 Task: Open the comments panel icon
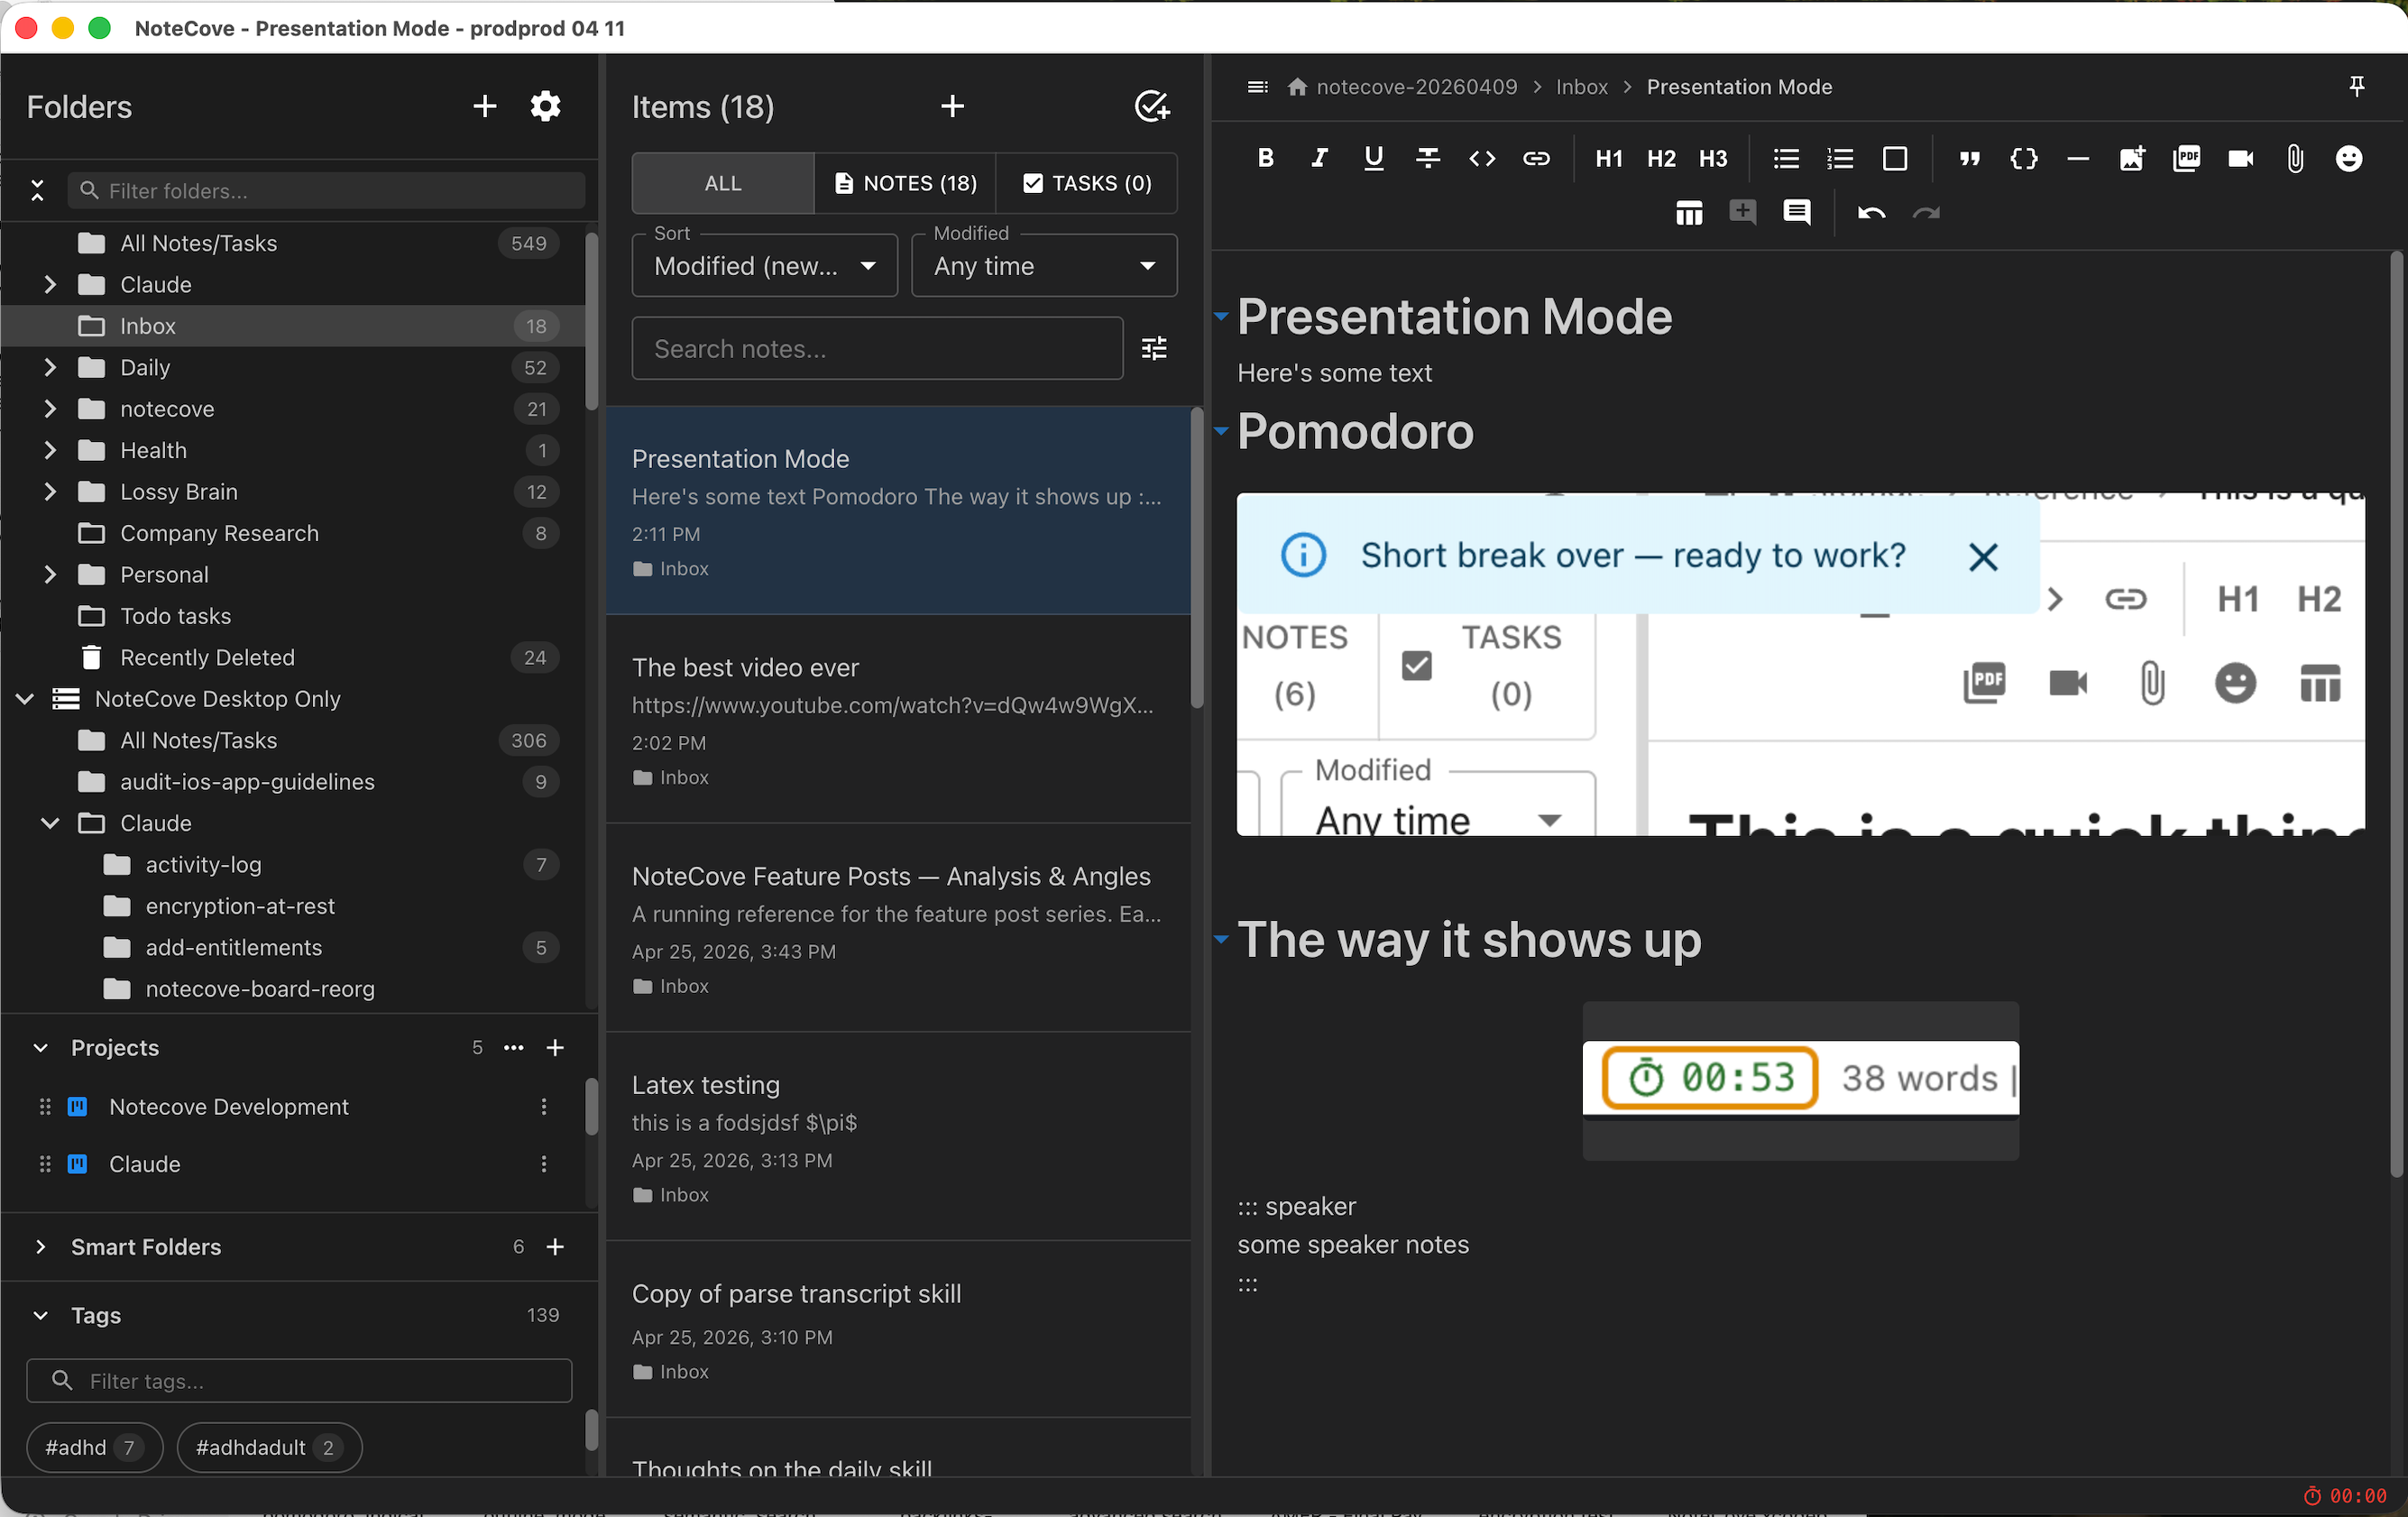[1797, 212]
